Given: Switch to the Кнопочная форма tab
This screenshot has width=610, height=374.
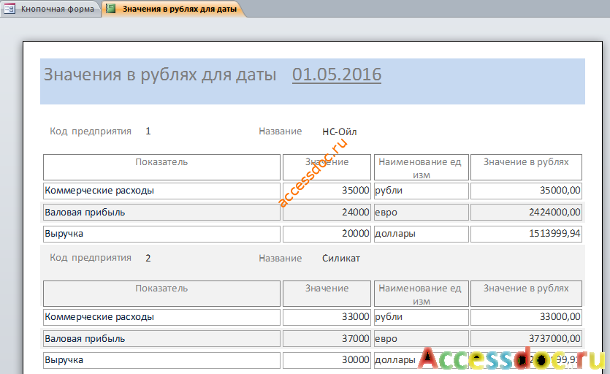Looking at the screenshot, I should [x=50, y=9].
